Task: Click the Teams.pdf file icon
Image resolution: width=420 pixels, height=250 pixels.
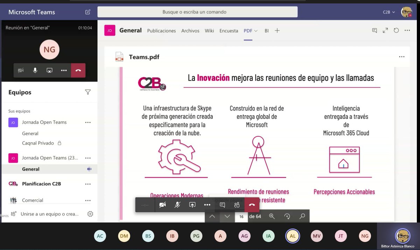Action: click(x=120, y=57)
